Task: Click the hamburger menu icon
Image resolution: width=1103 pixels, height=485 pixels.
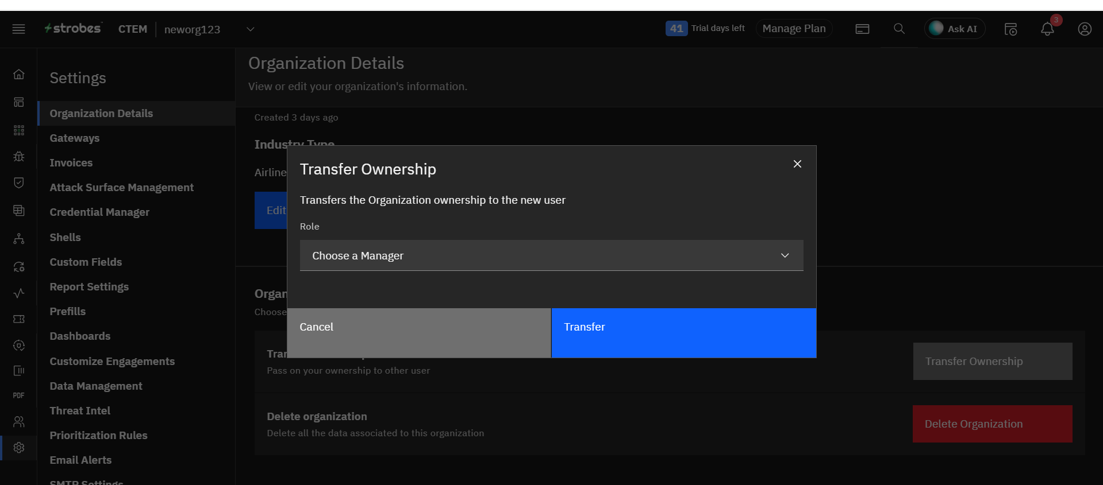Action: (x=18, y=29)
